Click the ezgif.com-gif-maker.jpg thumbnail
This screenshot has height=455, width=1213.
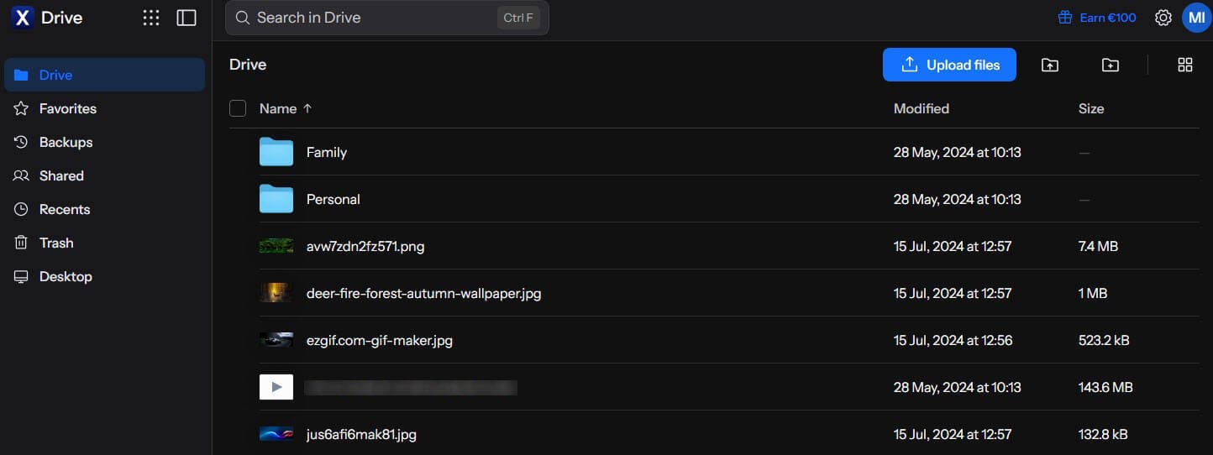click(x=276, y=340)
